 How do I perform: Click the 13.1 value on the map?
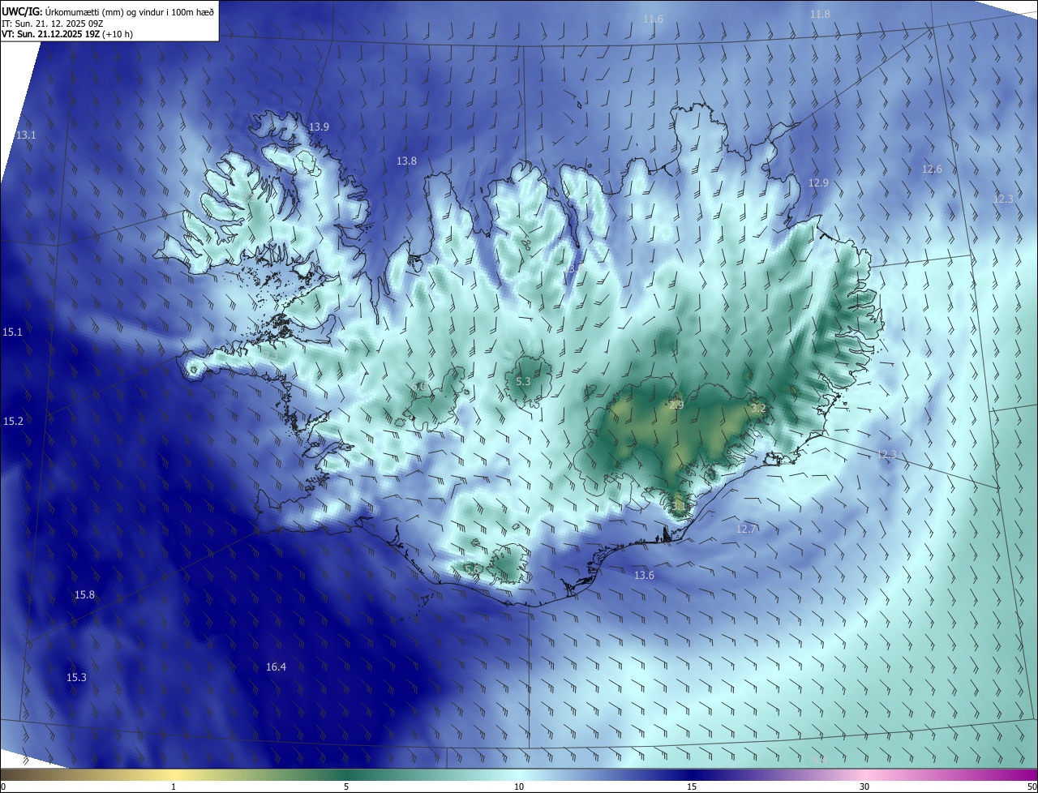(x=26, y=135)
